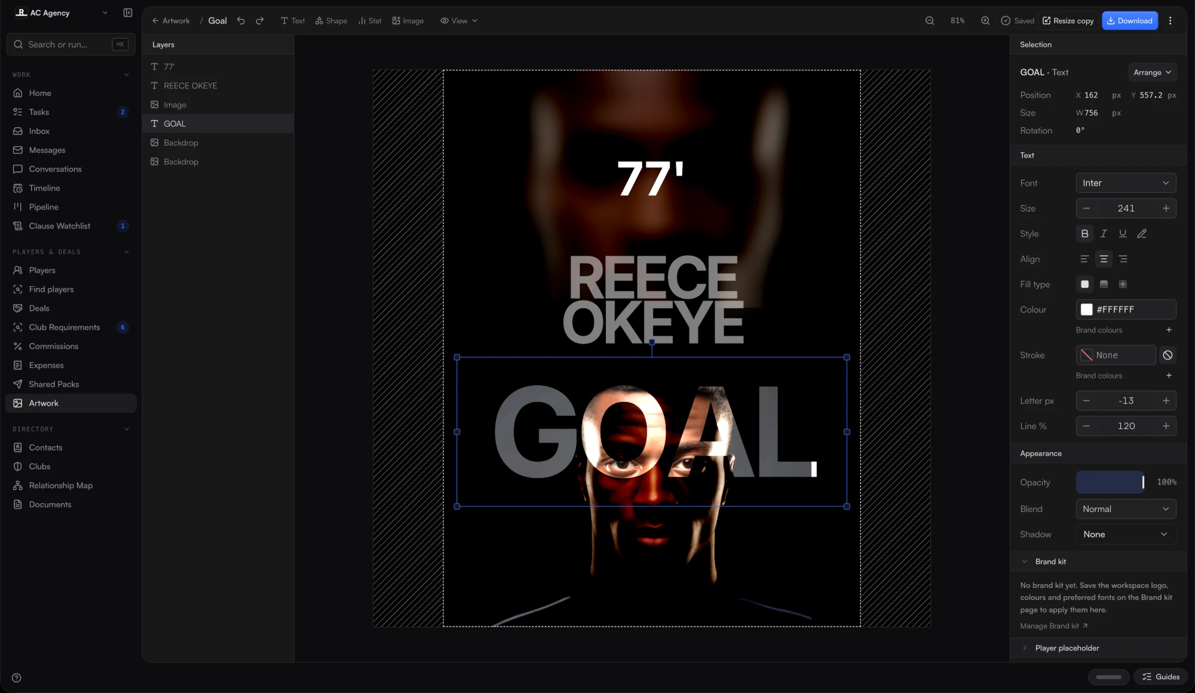This screenshot has height=693, width=1195.
Task: Add a brand colour under Stroke
Action: click(1169, 375)
